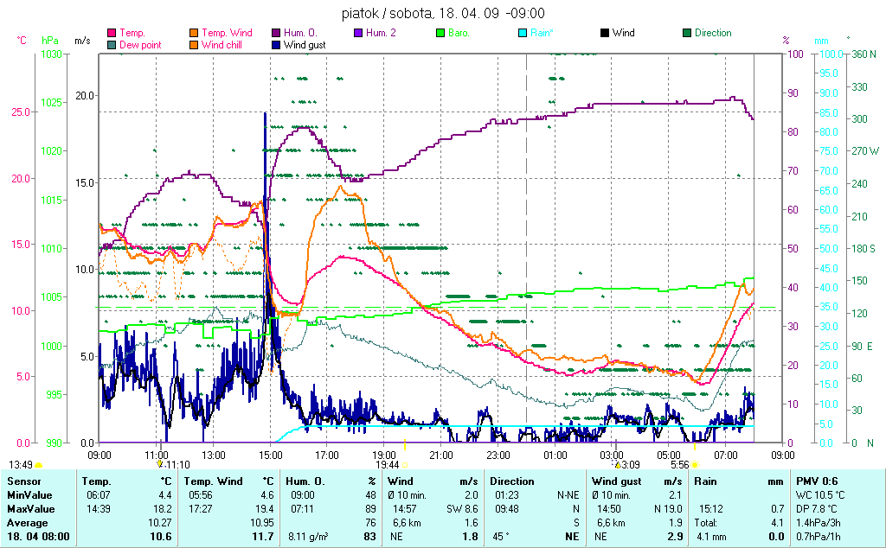This screenshot has width=886, height=548.
Task: Select the 'hPa' axis unit label
Action: (50, 41)
